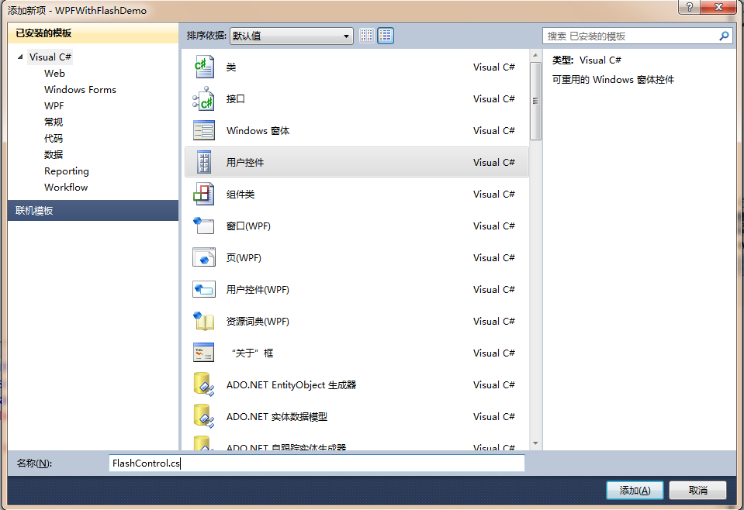Switch to medium icons list view
The image size is (744, 510).
(x=386, y=36)
